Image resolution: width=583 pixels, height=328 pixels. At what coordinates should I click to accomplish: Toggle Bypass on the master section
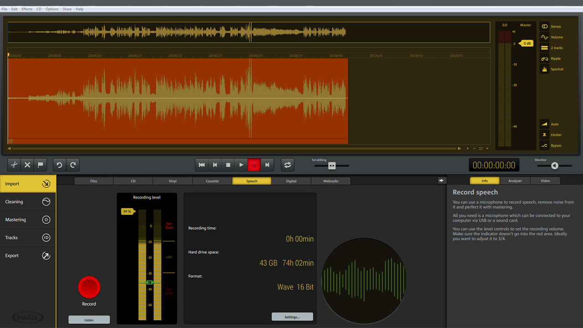point(544,145)
